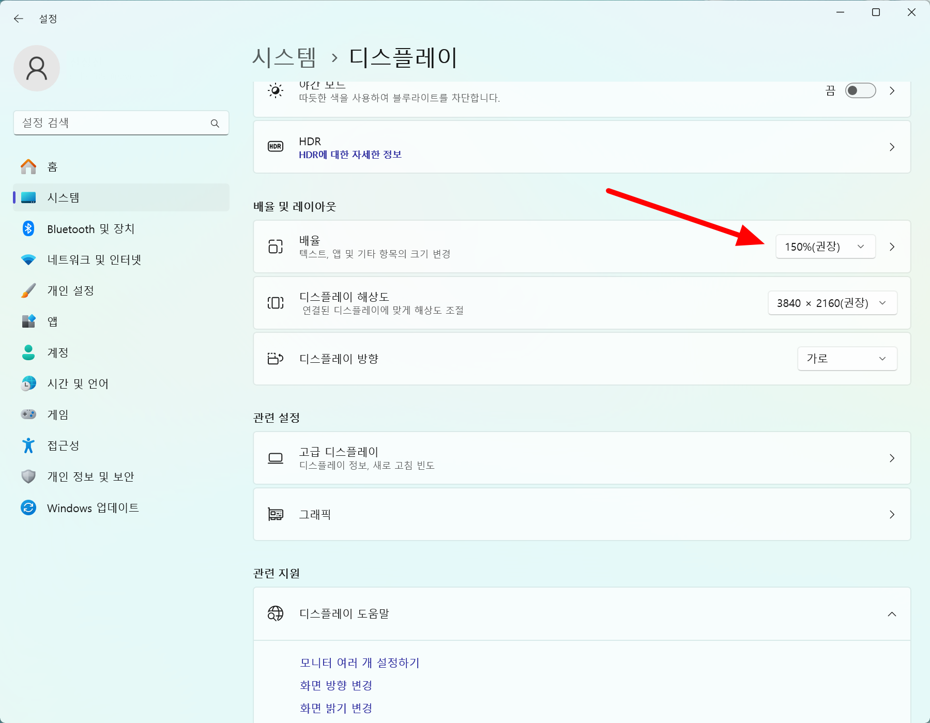Open the 150%(권장) scale dropdown
The height and width of the screenshot is (723, 930).
(826, 247)
